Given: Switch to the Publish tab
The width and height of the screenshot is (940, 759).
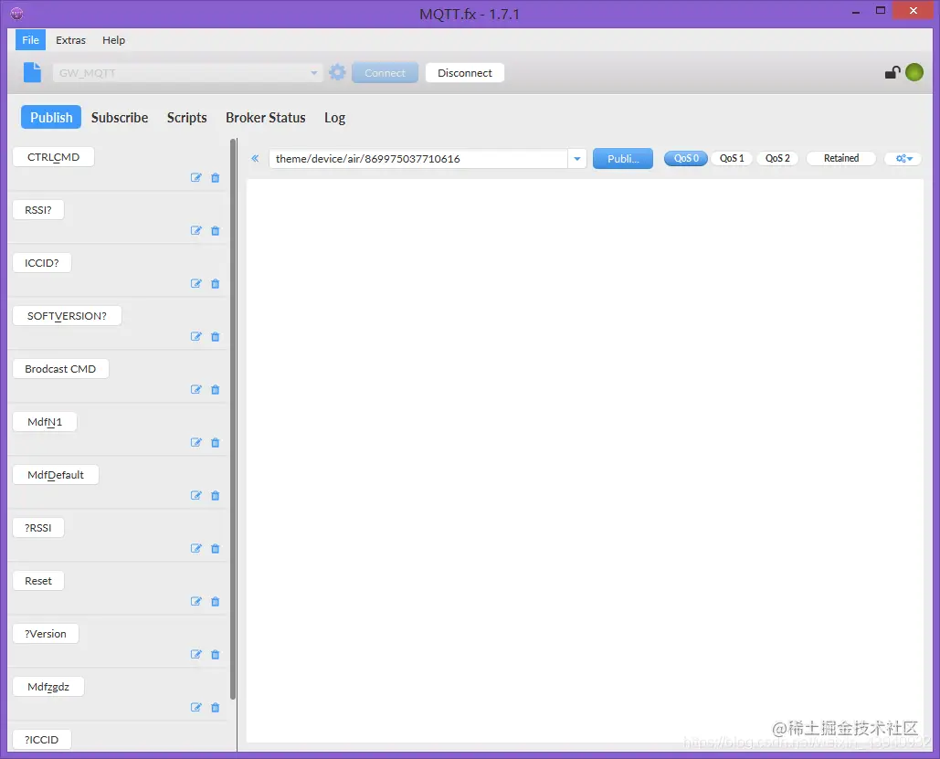Looking at the screenshot, I should click(51, 118).
